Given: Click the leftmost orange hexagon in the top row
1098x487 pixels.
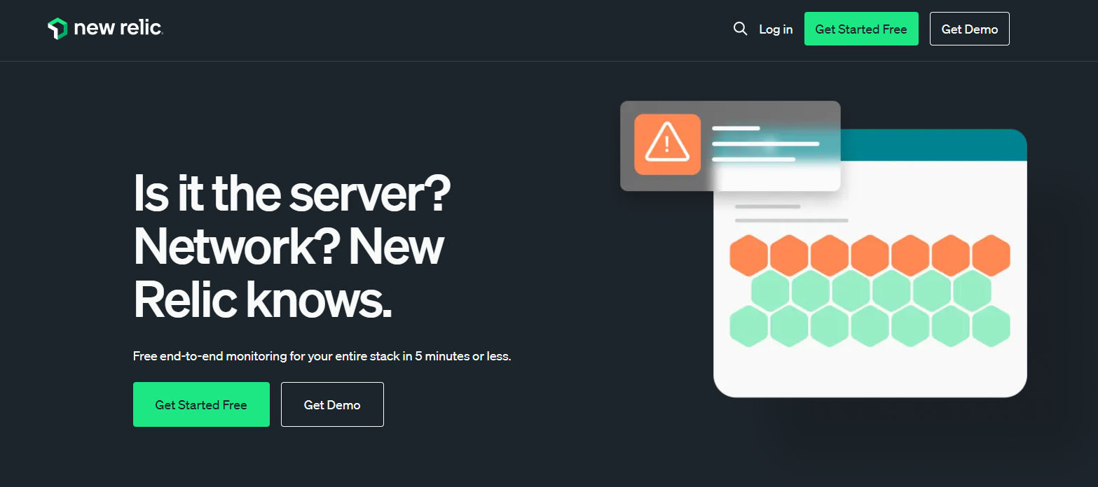Looking at the screenshot, I should click(x=749, y=255).
